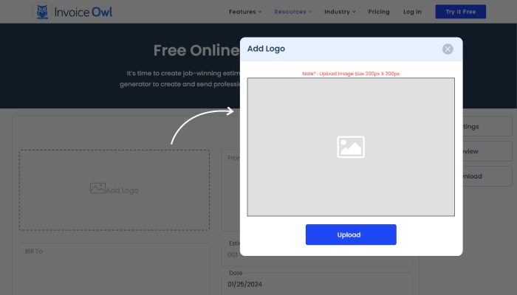Click the InvoiceOwl owl logo icon

[x=44, y=12]
